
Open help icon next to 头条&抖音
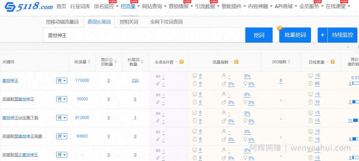pyautogui.click(x=182, y=62)
